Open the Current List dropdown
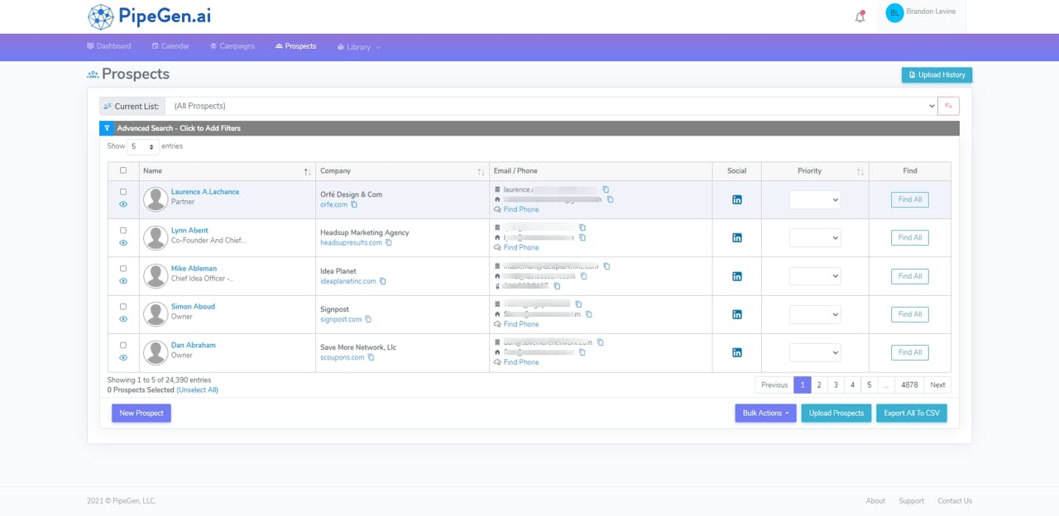Screen dimensions: 1059x516 coord(551,106)
